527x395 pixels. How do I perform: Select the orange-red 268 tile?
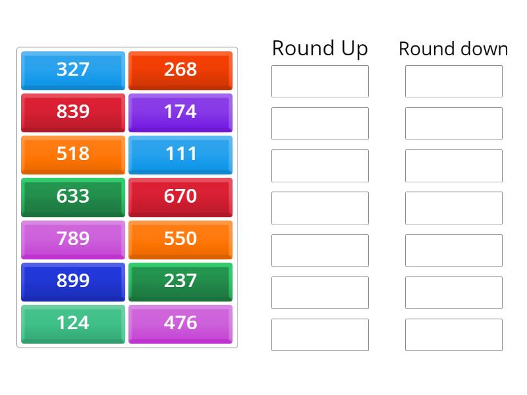[x=180, y=70]
